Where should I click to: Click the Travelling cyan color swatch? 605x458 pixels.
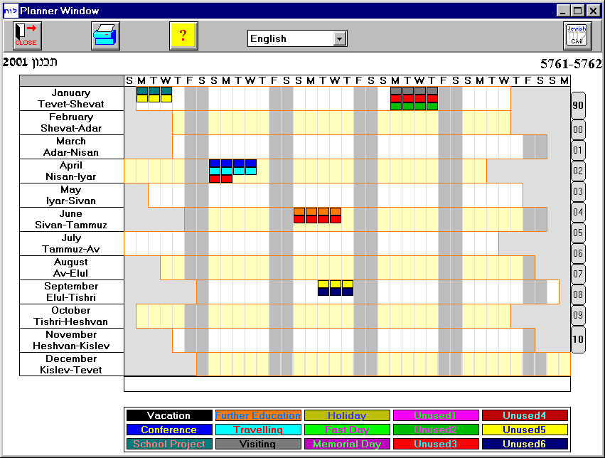(x=257, y=430)
